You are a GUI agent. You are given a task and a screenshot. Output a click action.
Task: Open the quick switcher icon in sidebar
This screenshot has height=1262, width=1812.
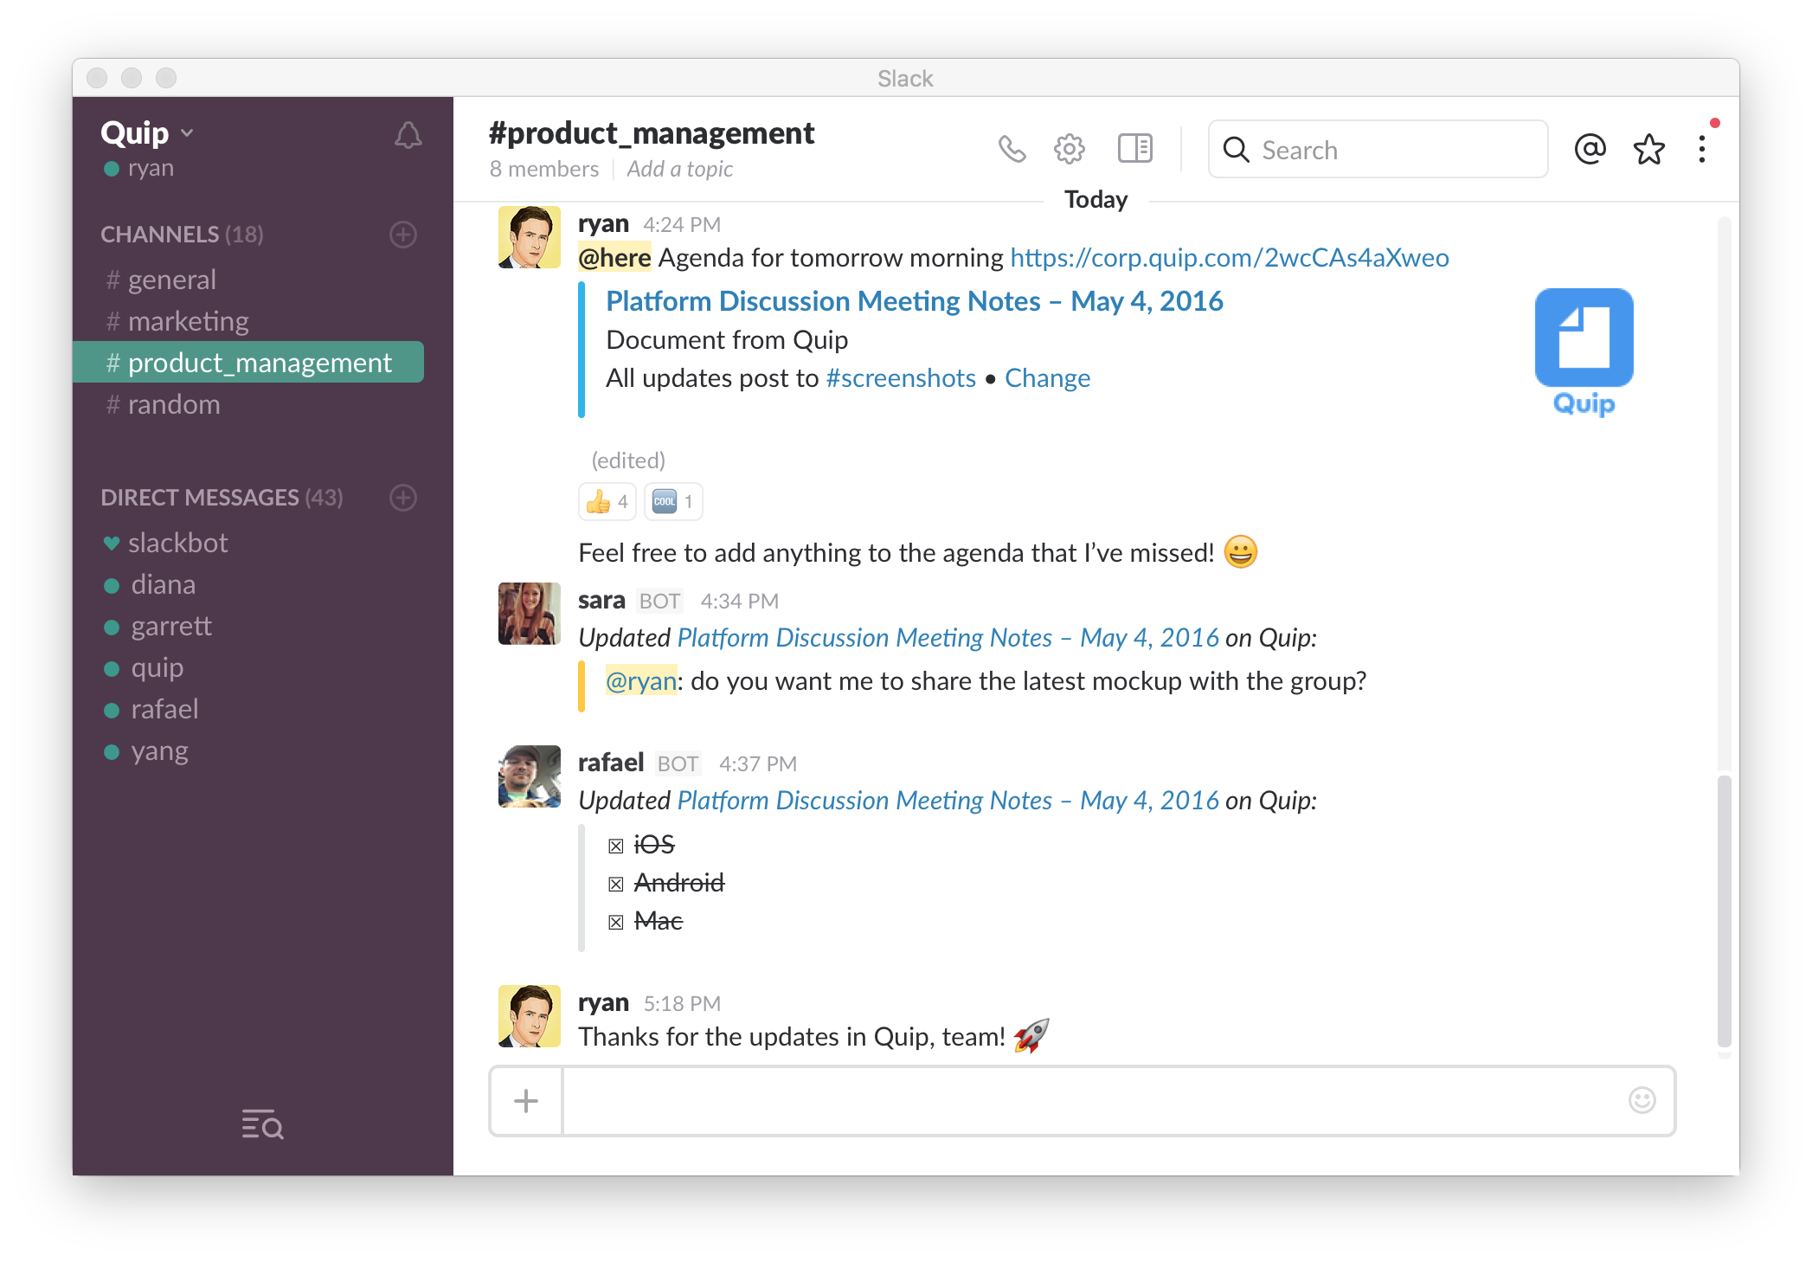click(262, 1124)
